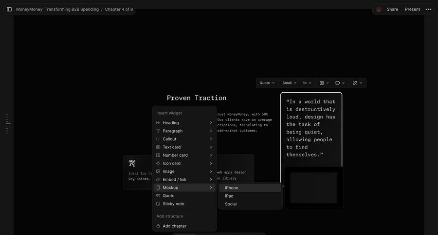Insert a Quote widget from menu
This screenshot has width=438, height=235.
pos(184,196)
